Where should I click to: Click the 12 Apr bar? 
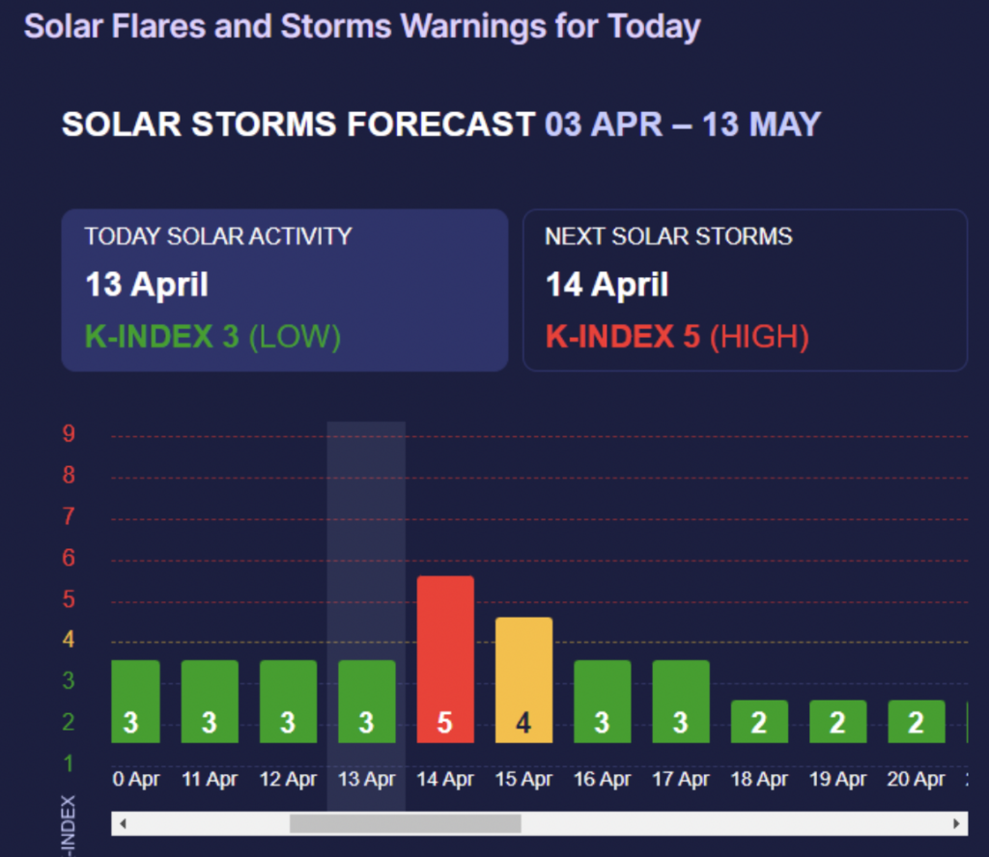[x=288, y=702]
